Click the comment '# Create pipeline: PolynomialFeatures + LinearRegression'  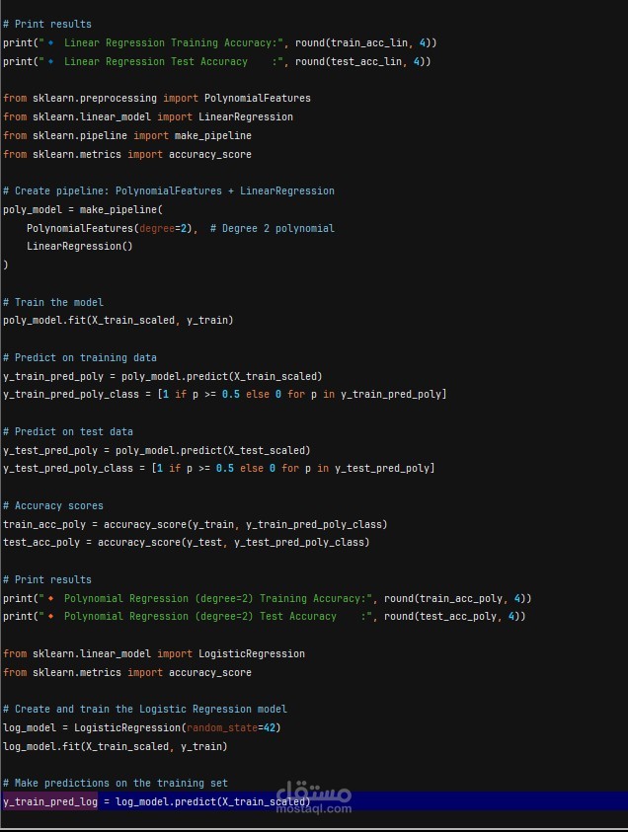pyautogui.click(x=168, y=191)
